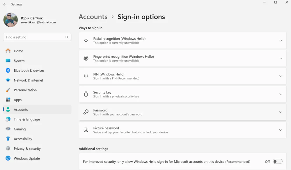Click the fingerprint icon
291x170 pixels.
(86, 58)
